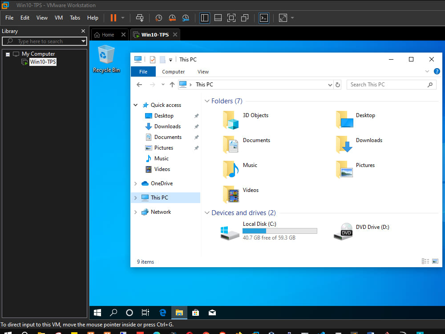The width and height of the screenshot is (445, 334).
Task: Send Ctrl+Alt+Del to the guest OS
Action: click(x=139, y=18)
